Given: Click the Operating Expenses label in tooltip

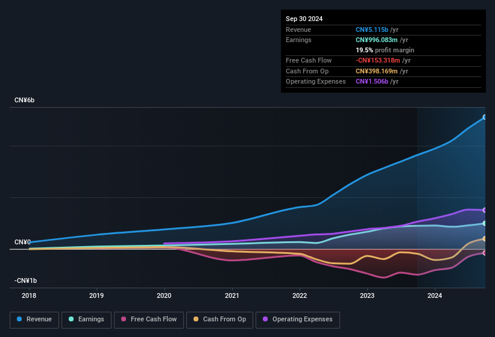Looking at the screenshot, I should tap(316, 82).
